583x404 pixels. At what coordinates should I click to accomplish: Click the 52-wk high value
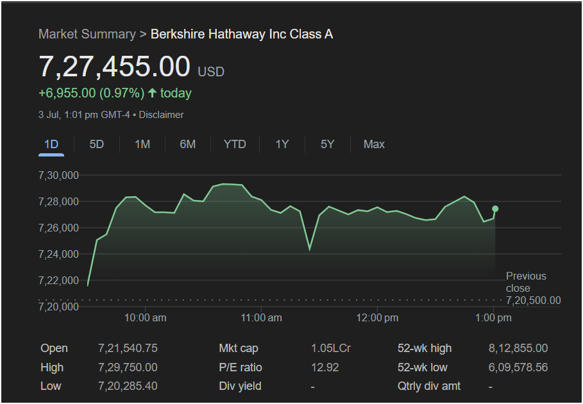pos(518,348)
